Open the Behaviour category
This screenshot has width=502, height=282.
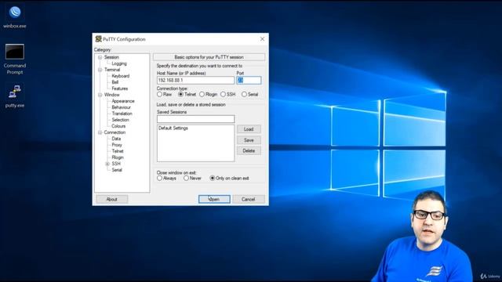[x=121, y=107]
